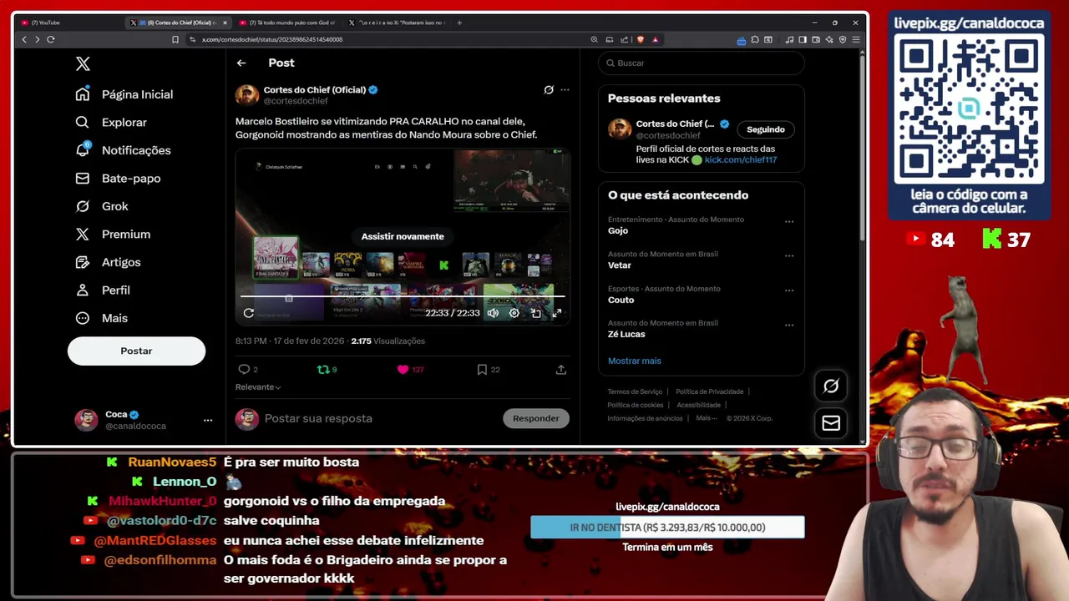This screenshot has height=601, width=1069.
Task: Toggle picture-in-picture mode for video
Action: tap(535, 313)
